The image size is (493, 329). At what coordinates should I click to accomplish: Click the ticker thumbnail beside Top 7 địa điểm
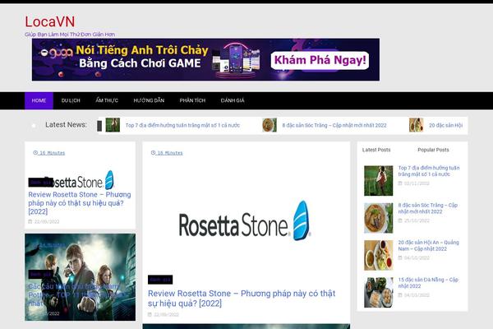113,125
